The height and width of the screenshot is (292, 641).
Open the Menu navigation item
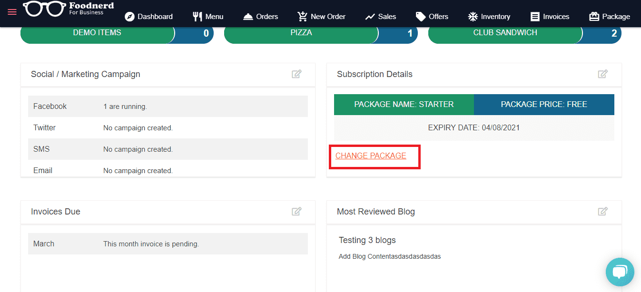tap(208, 17)
